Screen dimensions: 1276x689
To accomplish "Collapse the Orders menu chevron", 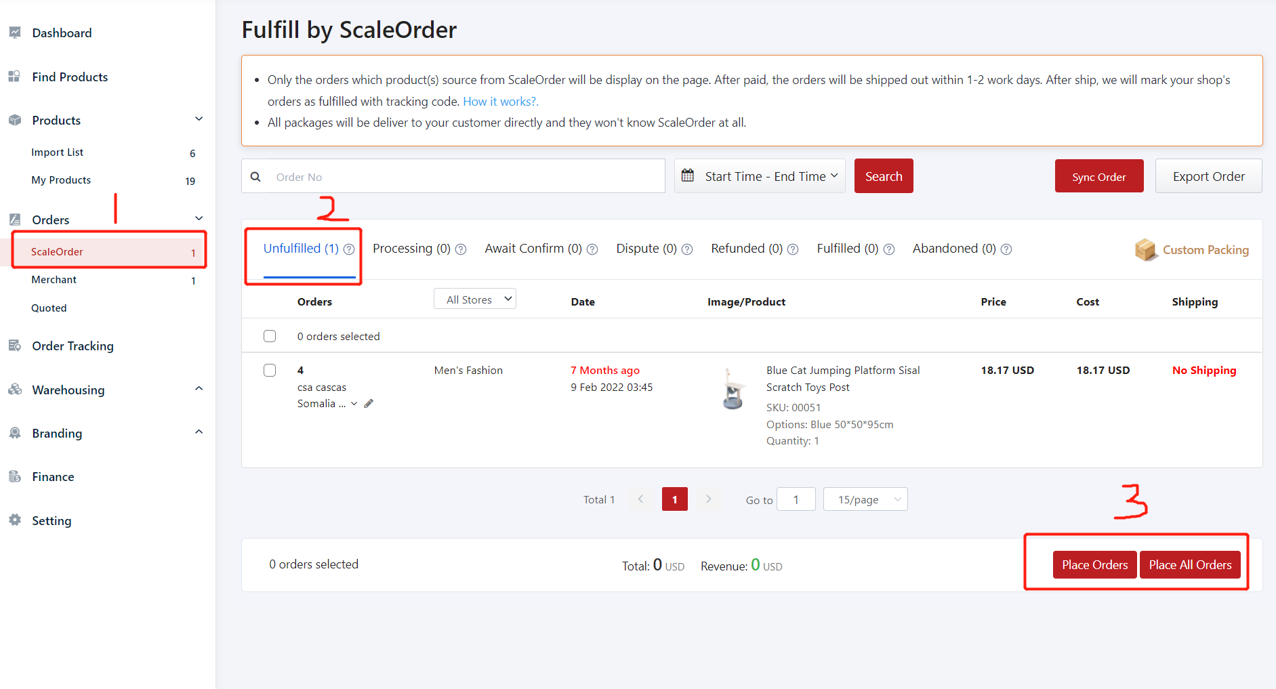I will click(x=199, y=218).
